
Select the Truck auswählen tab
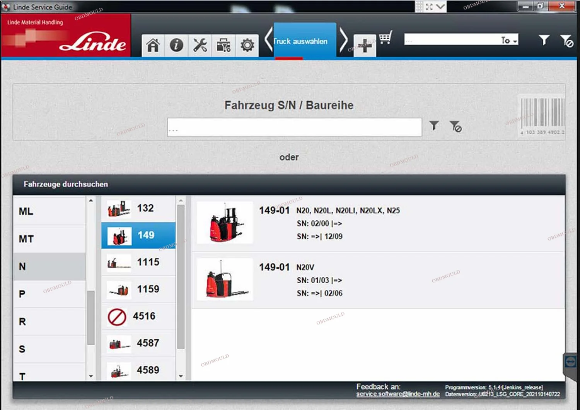pyautogui.click(x=305, y=41)
